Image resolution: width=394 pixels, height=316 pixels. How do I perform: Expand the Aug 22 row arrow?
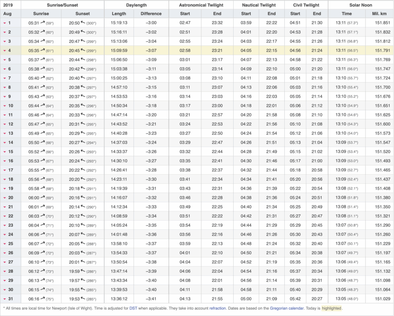click(x=5, y=216)
